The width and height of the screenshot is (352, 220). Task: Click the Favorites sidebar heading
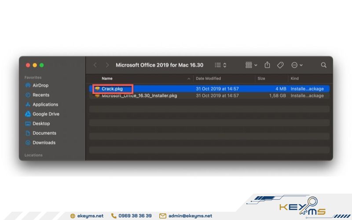[33, 77]
